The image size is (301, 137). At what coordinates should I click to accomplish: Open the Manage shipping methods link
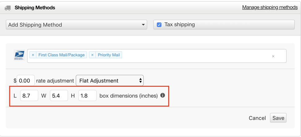[270, 7]
